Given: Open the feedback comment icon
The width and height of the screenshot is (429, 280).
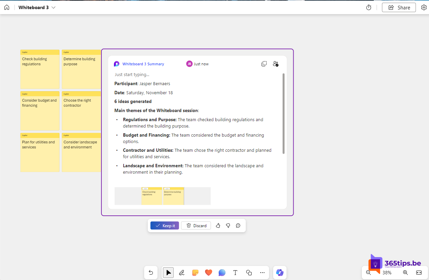Looking at the screenshot, I should [x=238, y=225].
